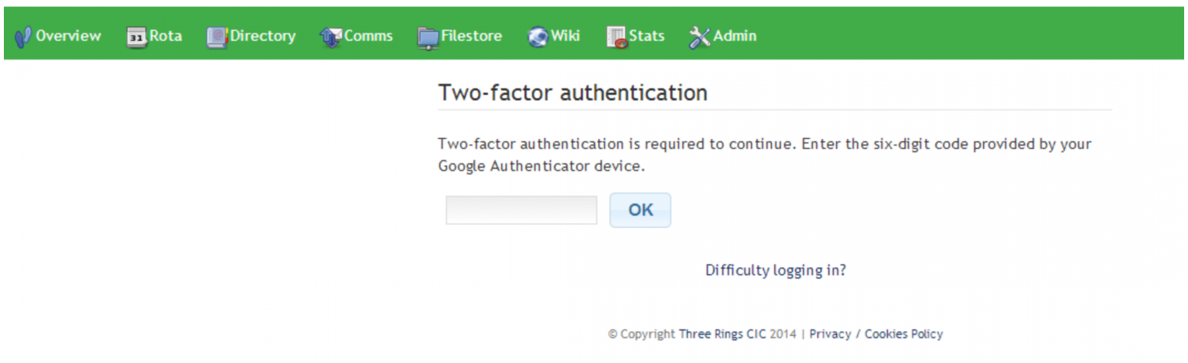Open the Overview menu item
Viewport: 1188px width, 363px height.
pyautogui.click(x=68, y=36)
